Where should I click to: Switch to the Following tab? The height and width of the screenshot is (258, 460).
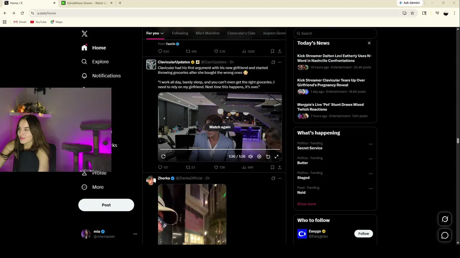180,33
